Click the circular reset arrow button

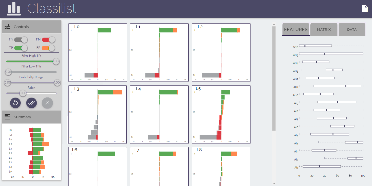16,103
